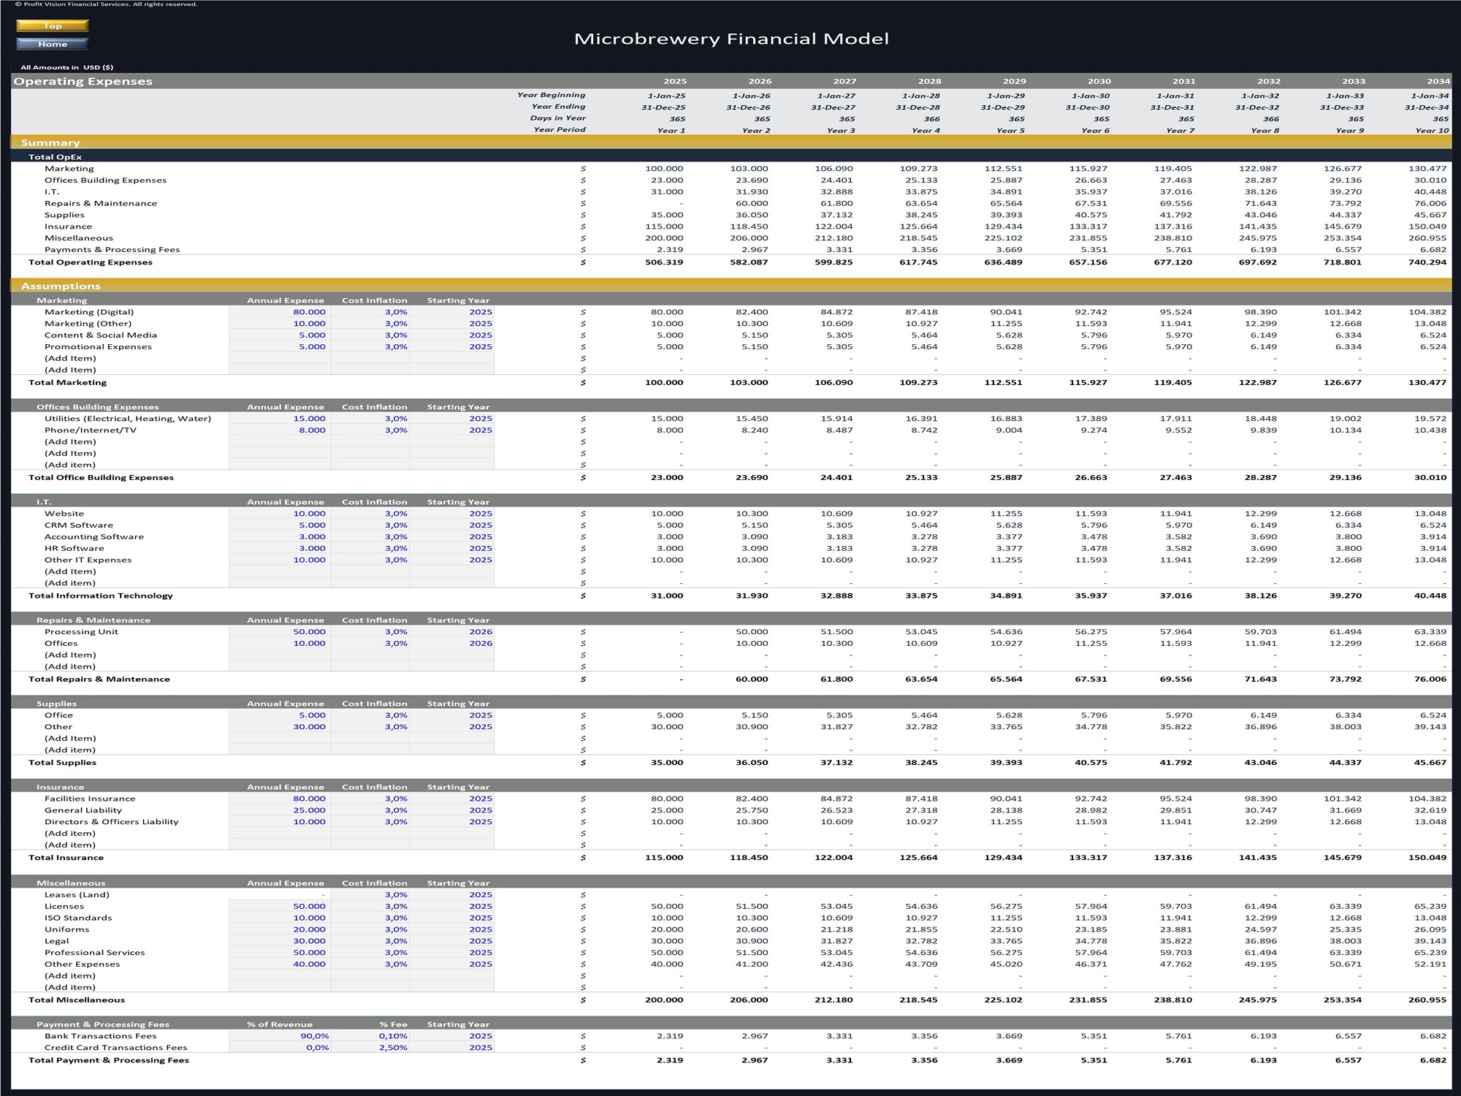Select Credit Card Transactions 2,50% fee cell
Image resolution: width=1461 pixels, height=1096 pixels.
coord(370,1048)
